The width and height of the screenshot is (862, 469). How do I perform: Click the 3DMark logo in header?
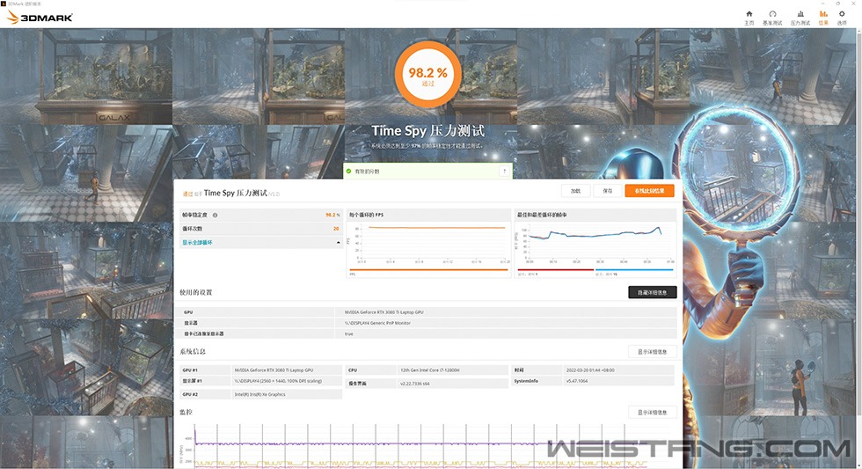pyautogui.click(x=40, y=17)
